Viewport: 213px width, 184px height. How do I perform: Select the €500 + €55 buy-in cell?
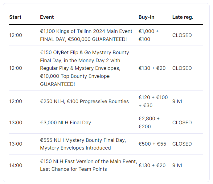tap(153, 144)
